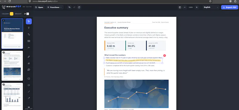Click the What moved the numbers heading
This screenshot has width=239, height=110.
tap(115, 55)
